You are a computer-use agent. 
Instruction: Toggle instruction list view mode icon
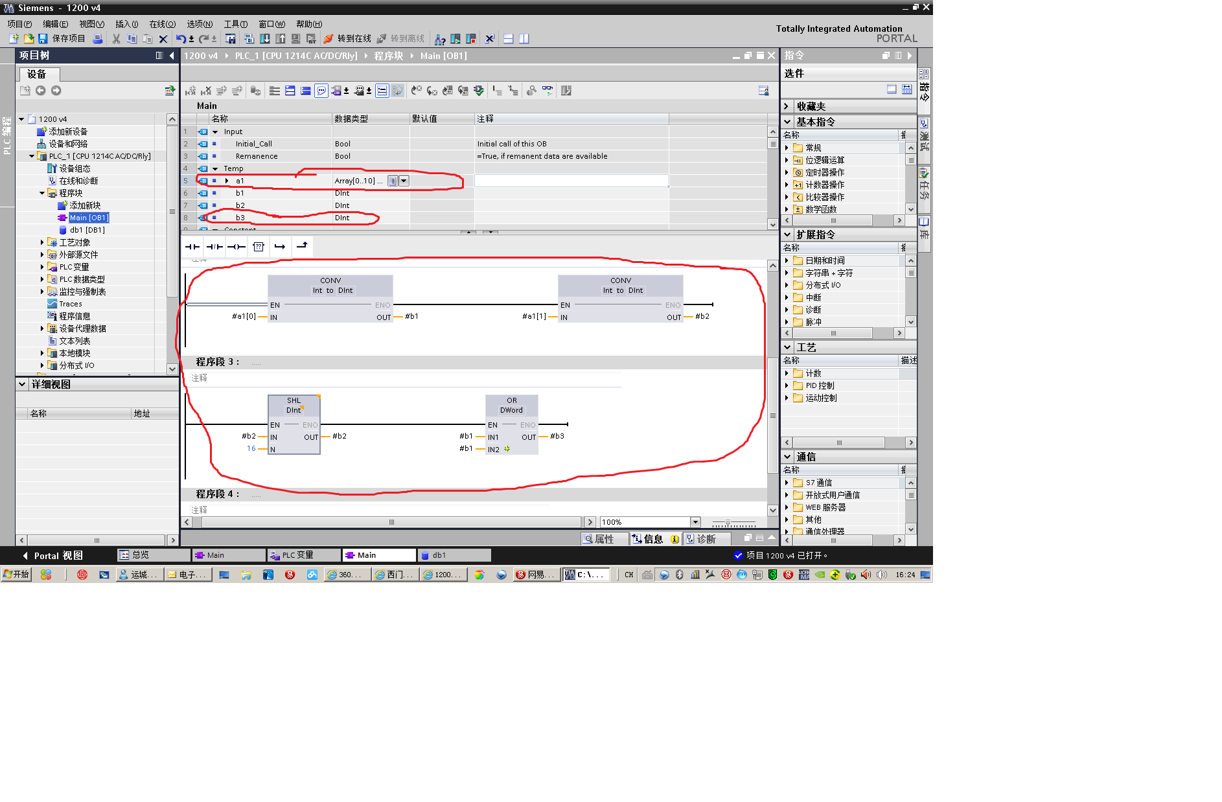[892, 89]
